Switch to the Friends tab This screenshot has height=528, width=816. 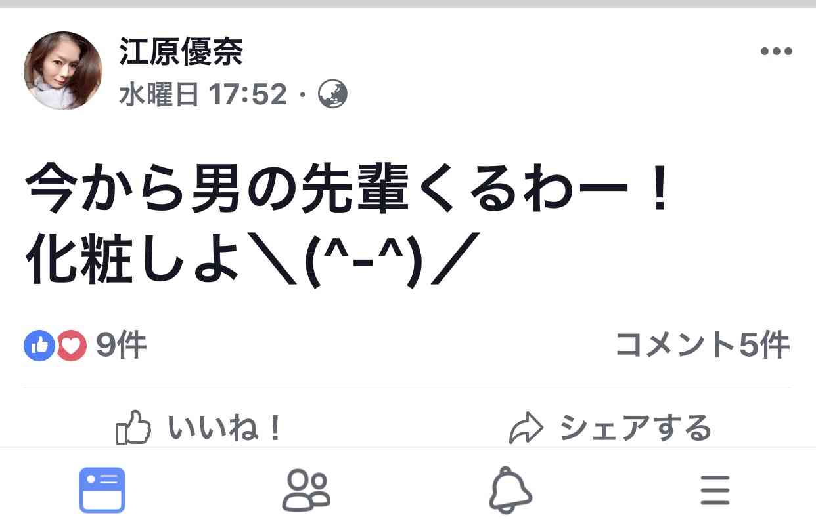[306, 490]
